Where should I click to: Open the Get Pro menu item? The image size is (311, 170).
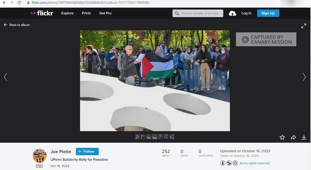click(x=105, y=13)
